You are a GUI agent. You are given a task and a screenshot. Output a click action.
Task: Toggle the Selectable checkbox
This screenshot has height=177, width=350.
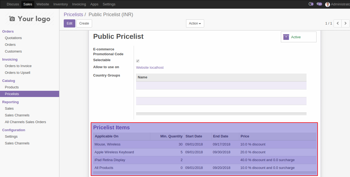point(138,61)
